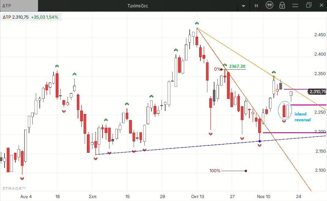Click the 2367.20 green price label
This screenshot has width=327, height=201.
[237, 66]
